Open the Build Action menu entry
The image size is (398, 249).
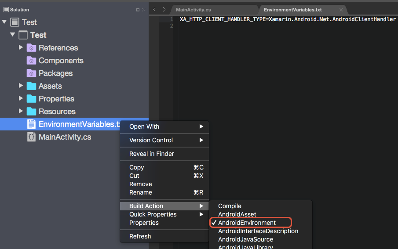164,206
